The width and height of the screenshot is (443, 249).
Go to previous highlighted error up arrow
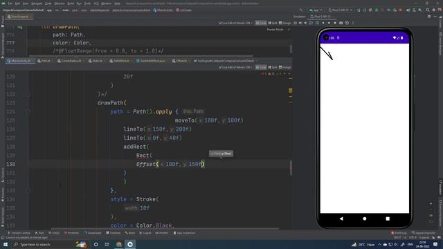click(284, 74)
